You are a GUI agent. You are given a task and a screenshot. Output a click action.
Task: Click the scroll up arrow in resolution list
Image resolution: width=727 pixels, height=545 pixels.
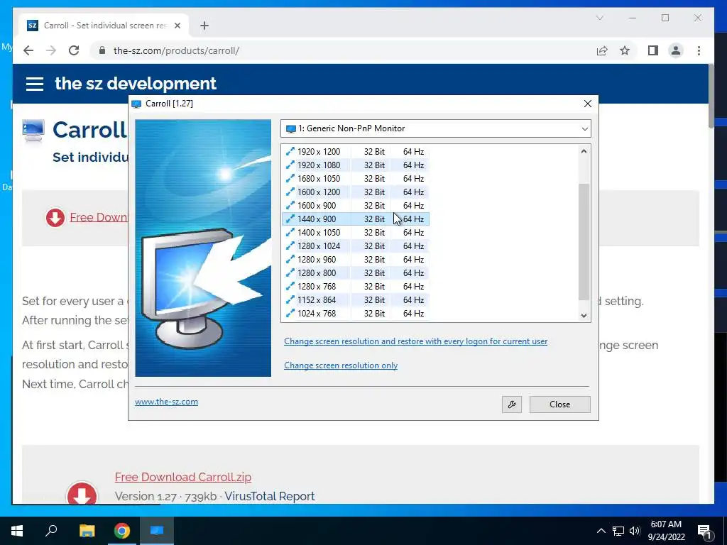(x=584, y=151)
